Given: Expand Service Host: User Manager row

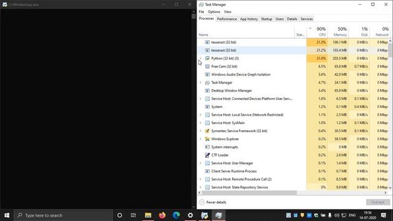Looking at the screenshot, I should [200, 163].
